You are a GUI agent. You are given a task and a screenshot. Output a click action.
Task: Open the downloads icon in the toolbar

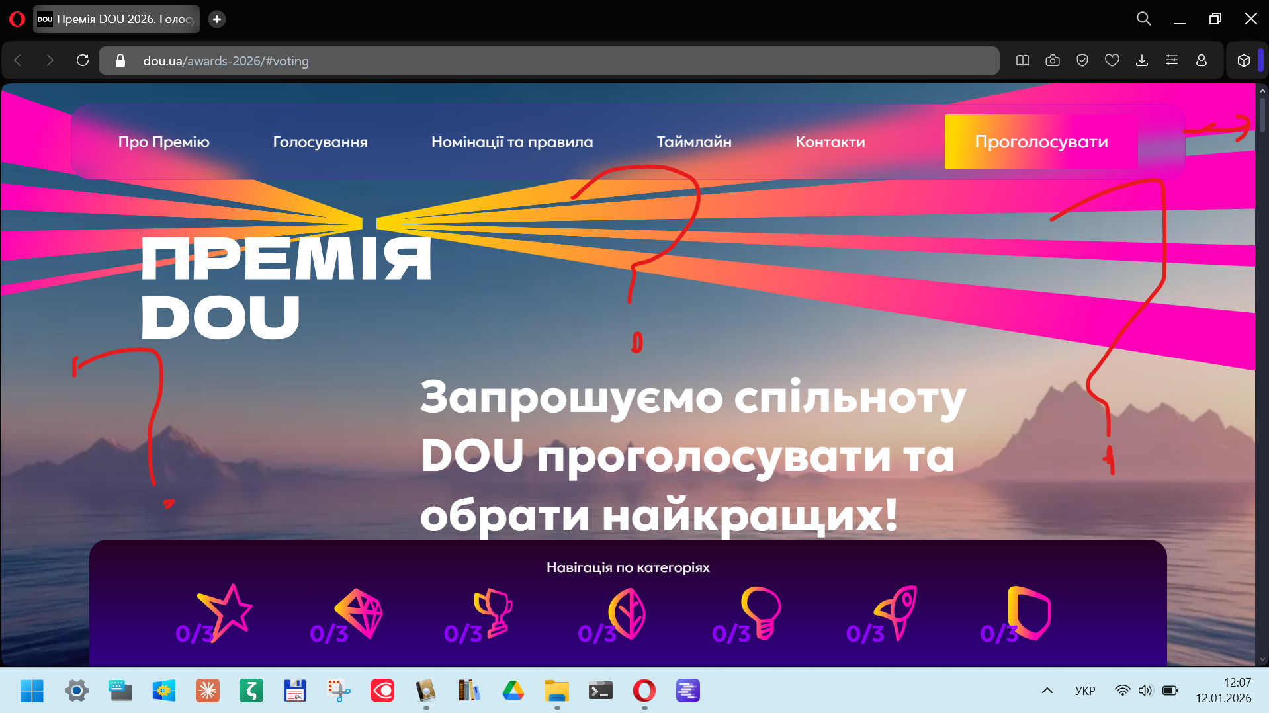coord(1142,60)
